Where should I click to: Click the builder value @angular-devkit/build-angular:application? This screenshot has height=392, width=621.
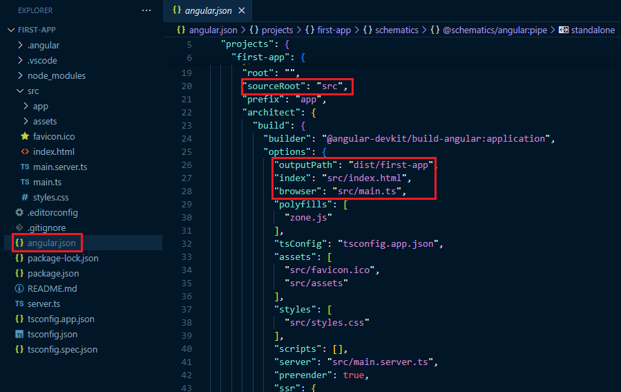[436, 139]
